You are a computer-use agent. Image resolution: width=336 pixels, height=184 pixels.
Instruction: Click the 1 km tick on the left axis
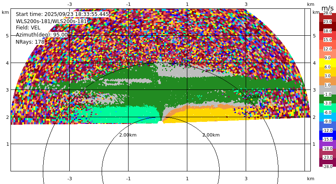pos(8,144)
